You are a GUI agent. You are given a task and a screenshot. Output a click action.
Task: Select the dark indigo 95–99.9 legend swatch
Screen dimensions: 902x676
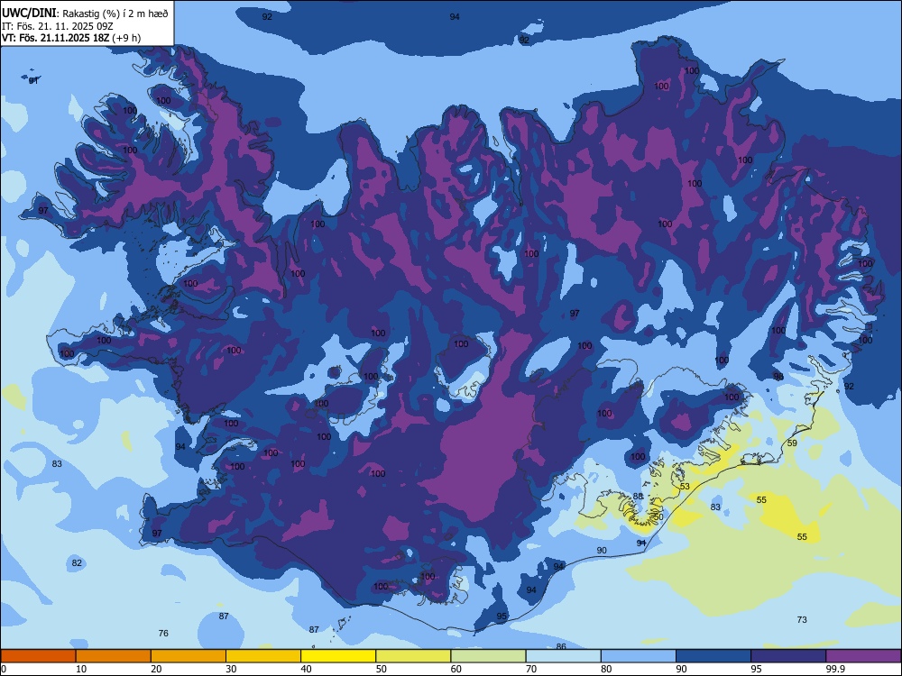pos(788,656)
